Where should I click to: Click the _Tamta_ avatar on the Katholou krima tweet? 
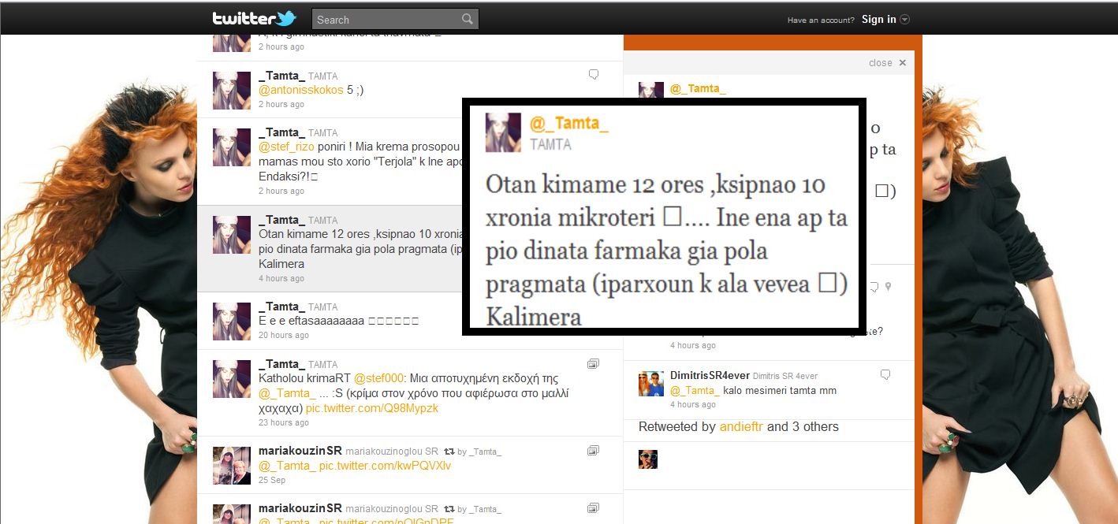232,379
